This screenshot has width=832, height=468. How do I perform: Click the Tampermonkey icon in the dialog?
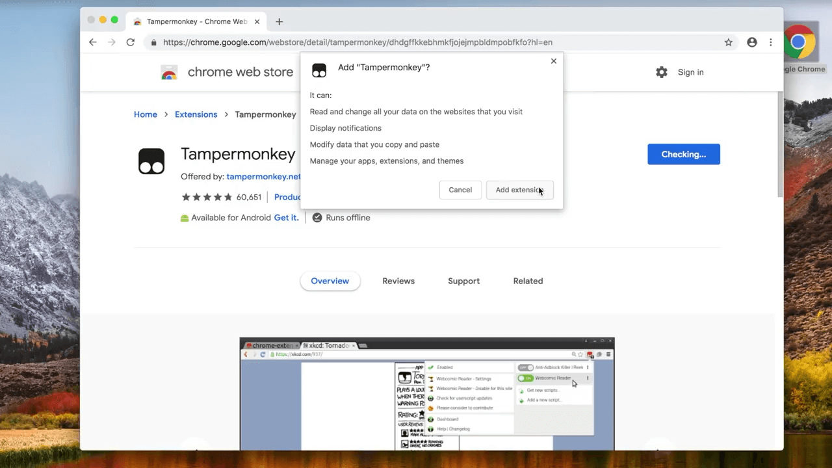pos(319,70)
